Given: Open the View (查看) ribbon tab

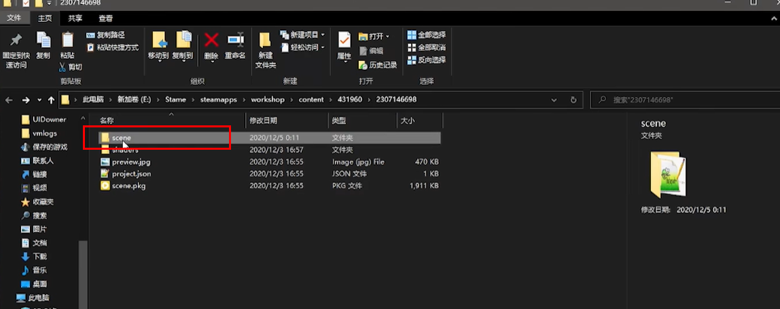Looking at the screenshot, I should 106,18.
